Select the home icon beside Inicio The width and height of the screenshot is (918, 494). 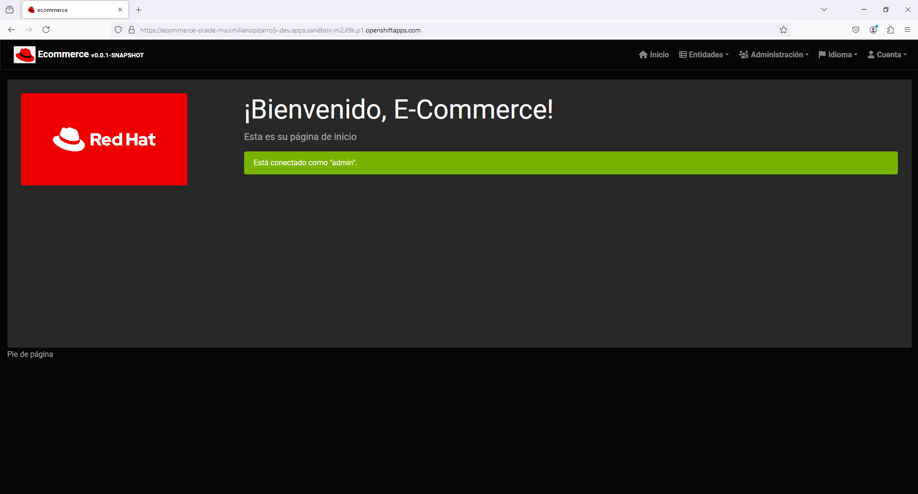click(x=644, y=54)
